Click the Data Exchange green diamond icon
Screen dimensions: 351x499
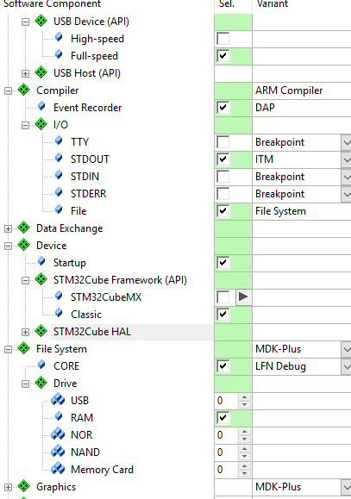tap(23, 228)
